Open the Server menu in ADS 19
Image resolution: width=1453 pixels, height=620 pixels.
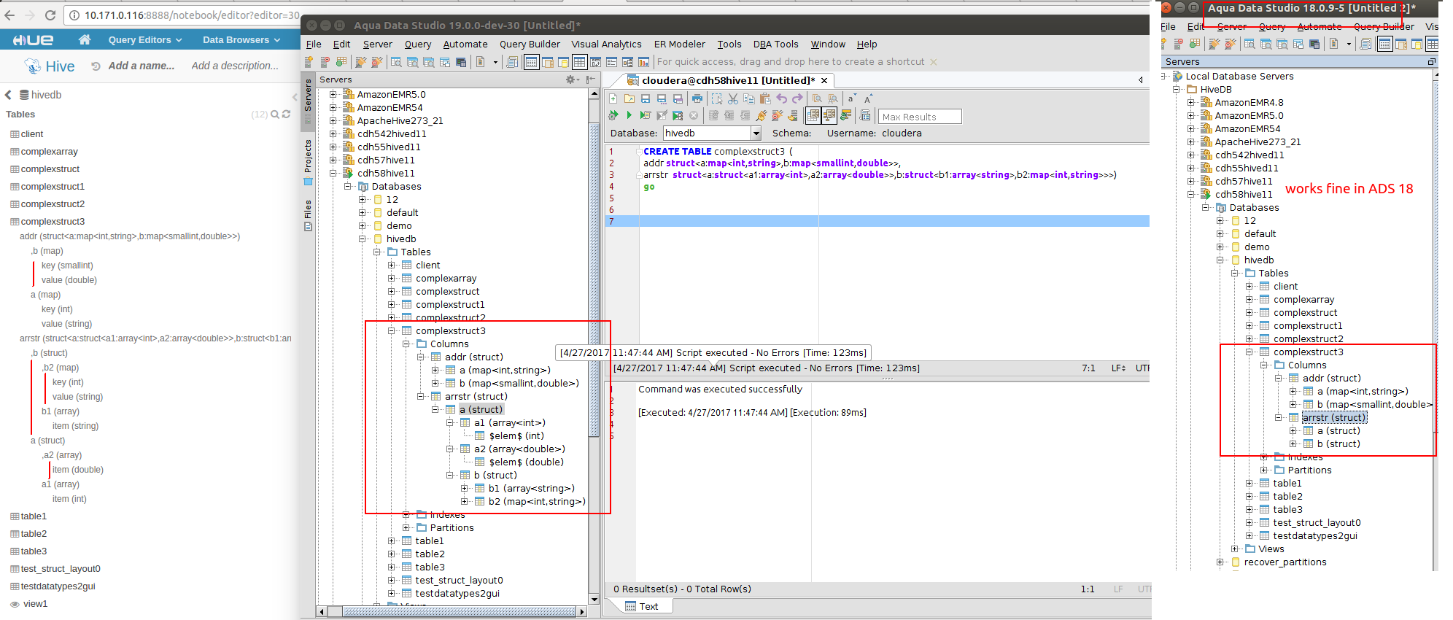point(377,44)
